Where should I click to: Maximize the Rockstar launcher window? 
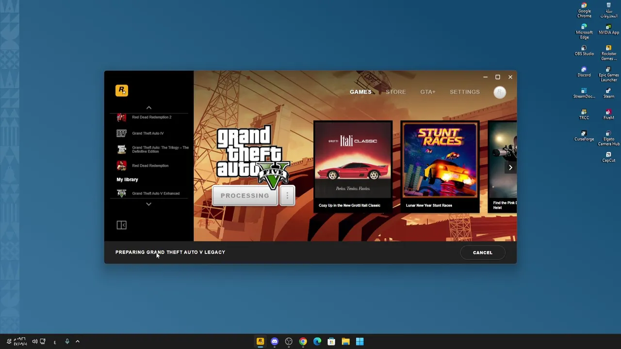(498, 77)
